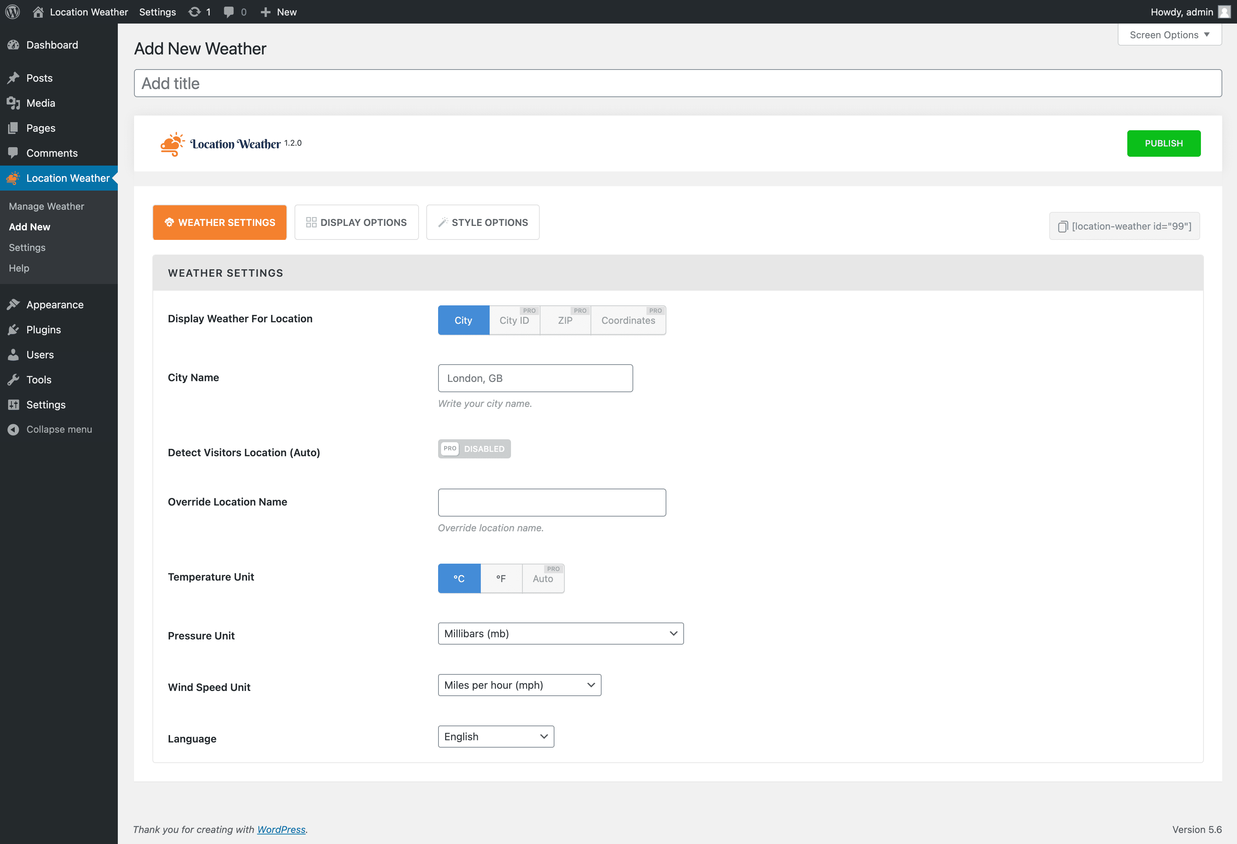
Task: Select °C temperature unit
Action: pyautogui.click(x=459, y=579)
